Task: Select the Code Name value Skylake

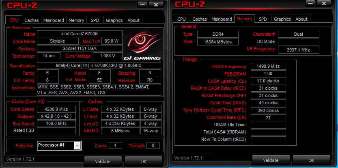Action: pyautogui.click(x=58, y=41)
